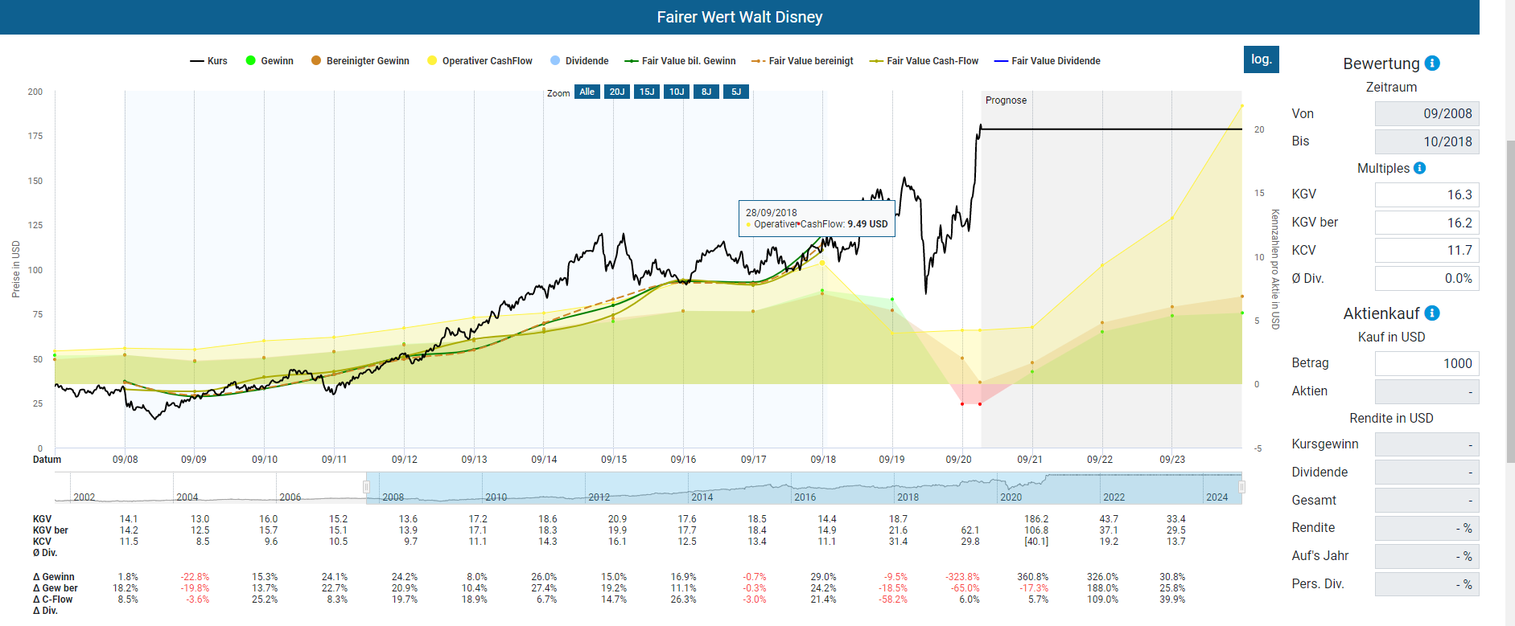Hide the Kurs series in the legend
Screen dimensions: 1515x626
click(209, 61)
